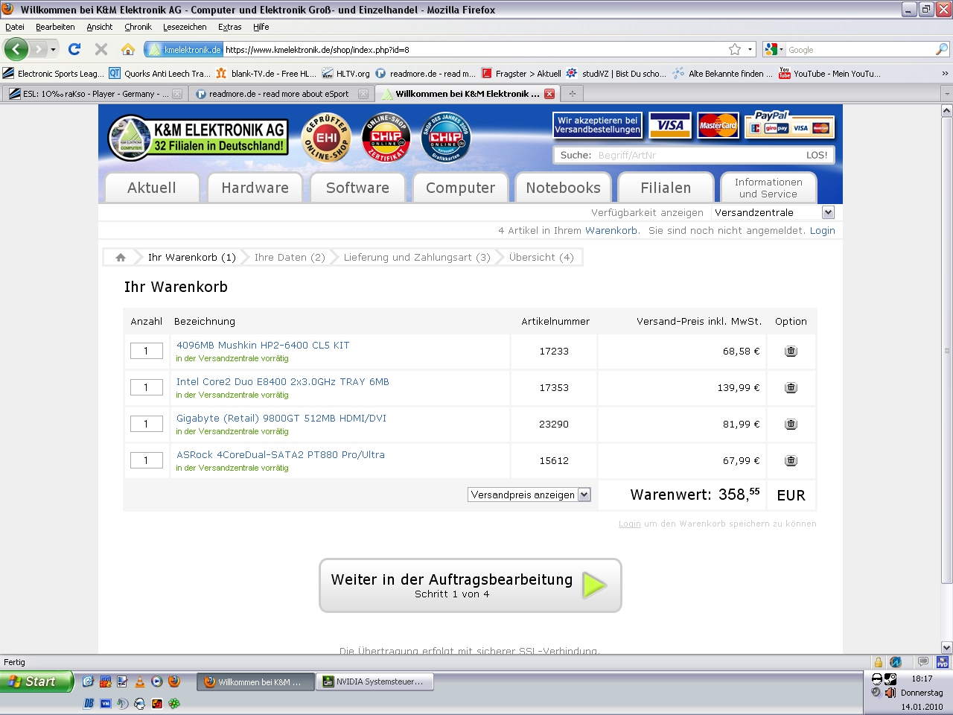
Task: Open the 4096MB Mushkin HP2-6400 CL5 KIT link
Action: click(x=263, y=345)
